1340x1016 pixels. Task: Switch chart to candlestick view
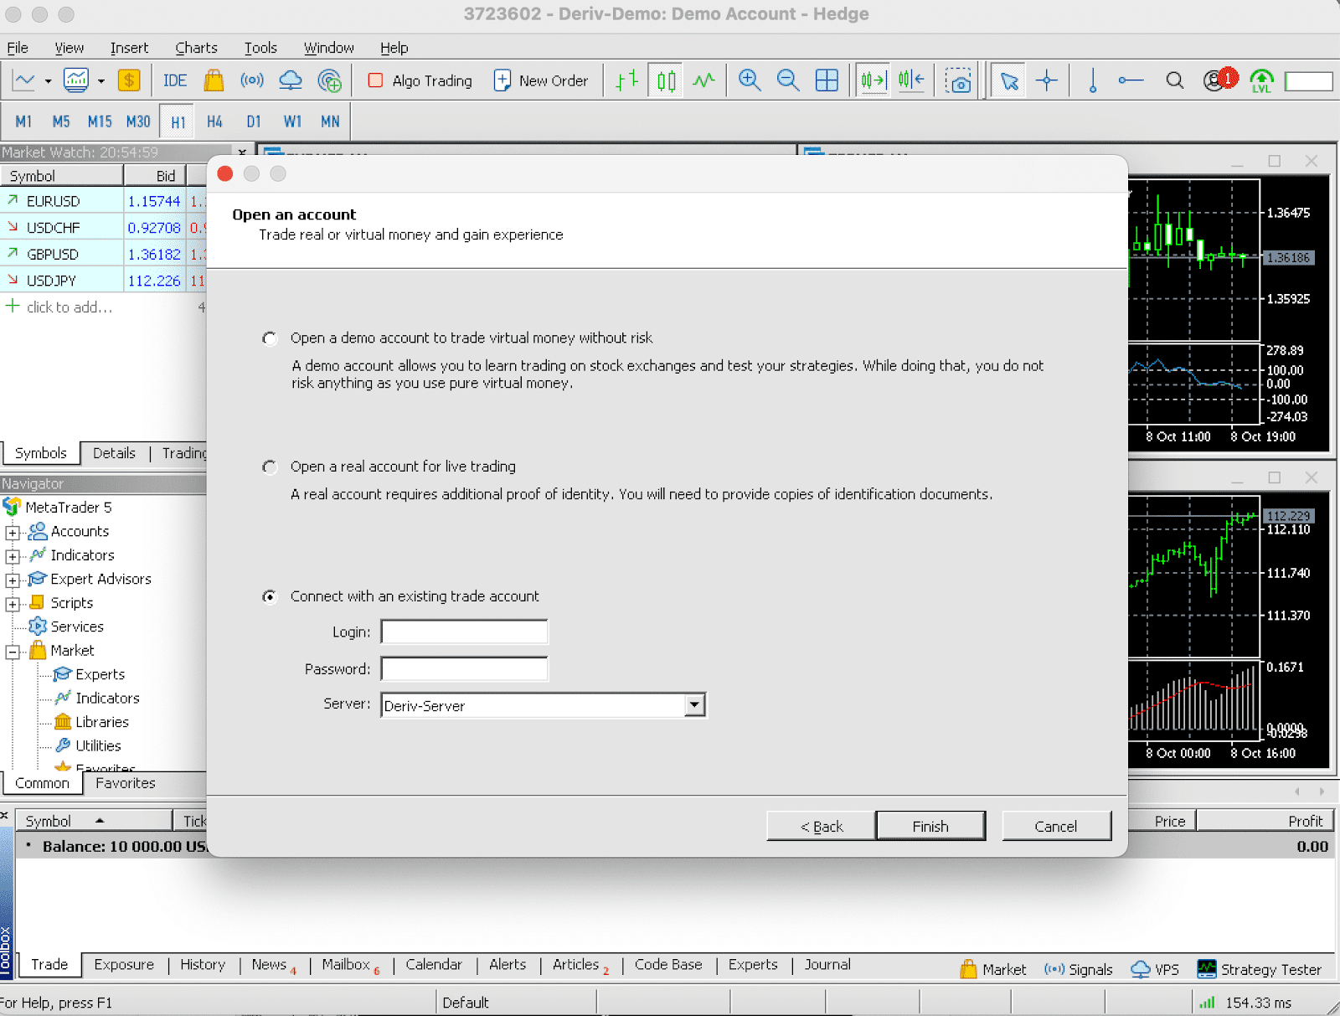pos(666,80)
